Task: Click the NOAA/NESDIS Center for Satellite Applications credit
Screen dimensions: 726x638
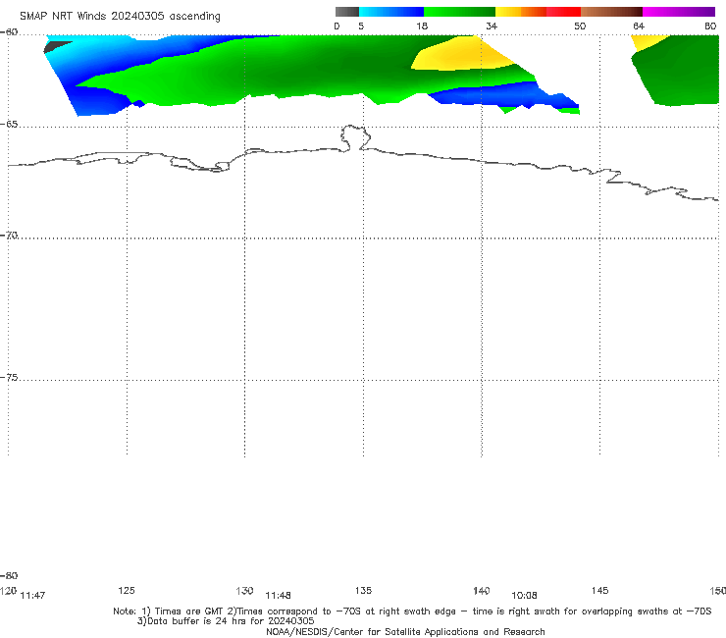Action: click(x=405, y=631)
